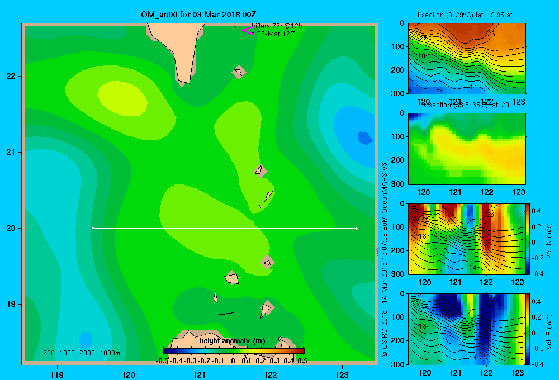Viewport: 559px width, 380px height.
Task: Open the salinity section plot
Action: 467,149
